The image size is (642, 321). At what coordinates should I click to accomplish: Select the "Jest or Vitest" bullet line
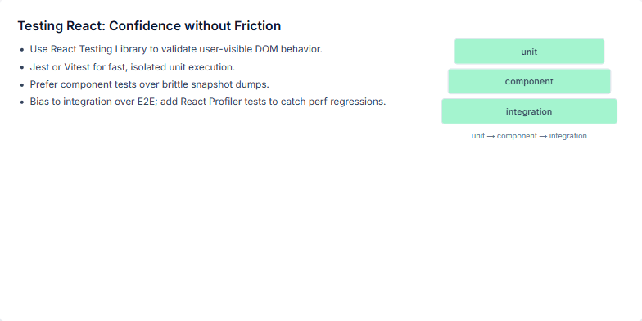[x=133, y=67]
